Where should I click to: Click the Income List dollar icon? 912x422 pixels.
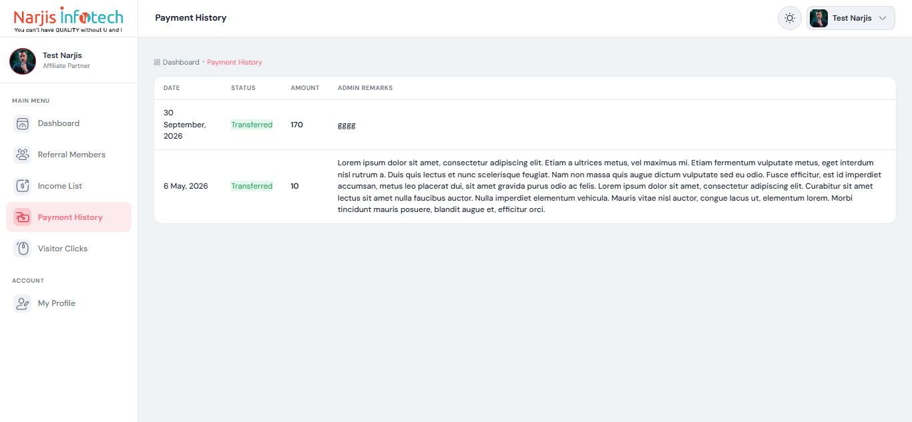[23, 186]
